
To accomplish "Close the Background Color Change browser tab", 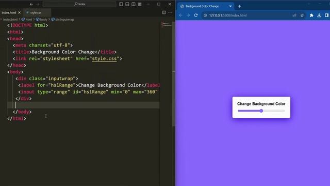I will pos(230,6).
